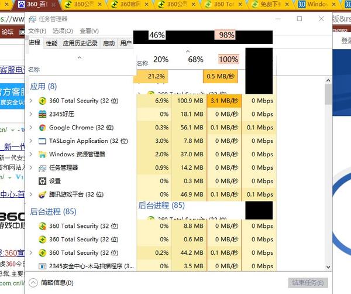
Task: Click the 68% memory column header
Action: tap(195, 60)
